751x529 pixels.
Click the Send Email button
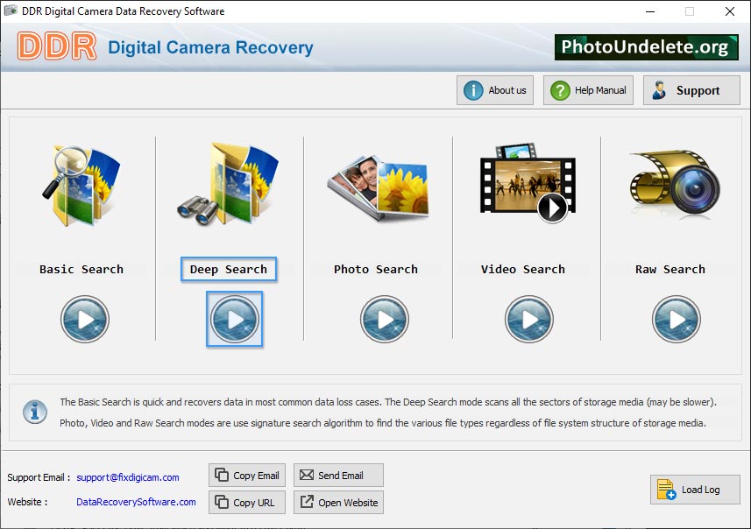[338, 476]
